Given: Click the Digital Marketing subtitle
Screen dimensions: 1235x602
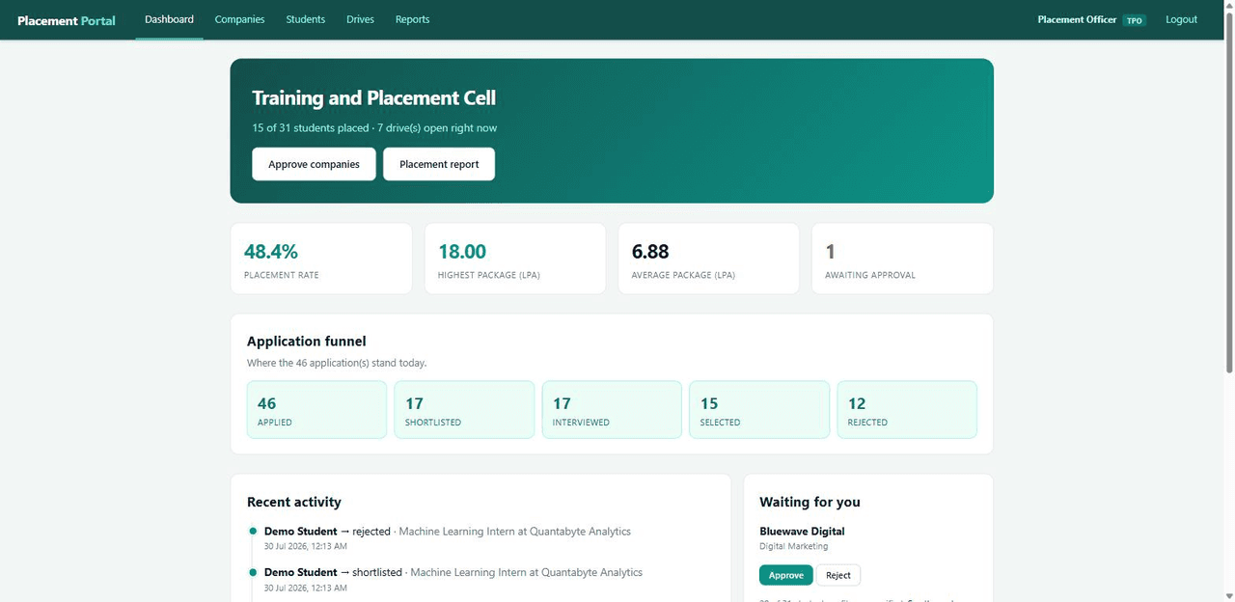Looking at the screenshot, I should 794,547.
